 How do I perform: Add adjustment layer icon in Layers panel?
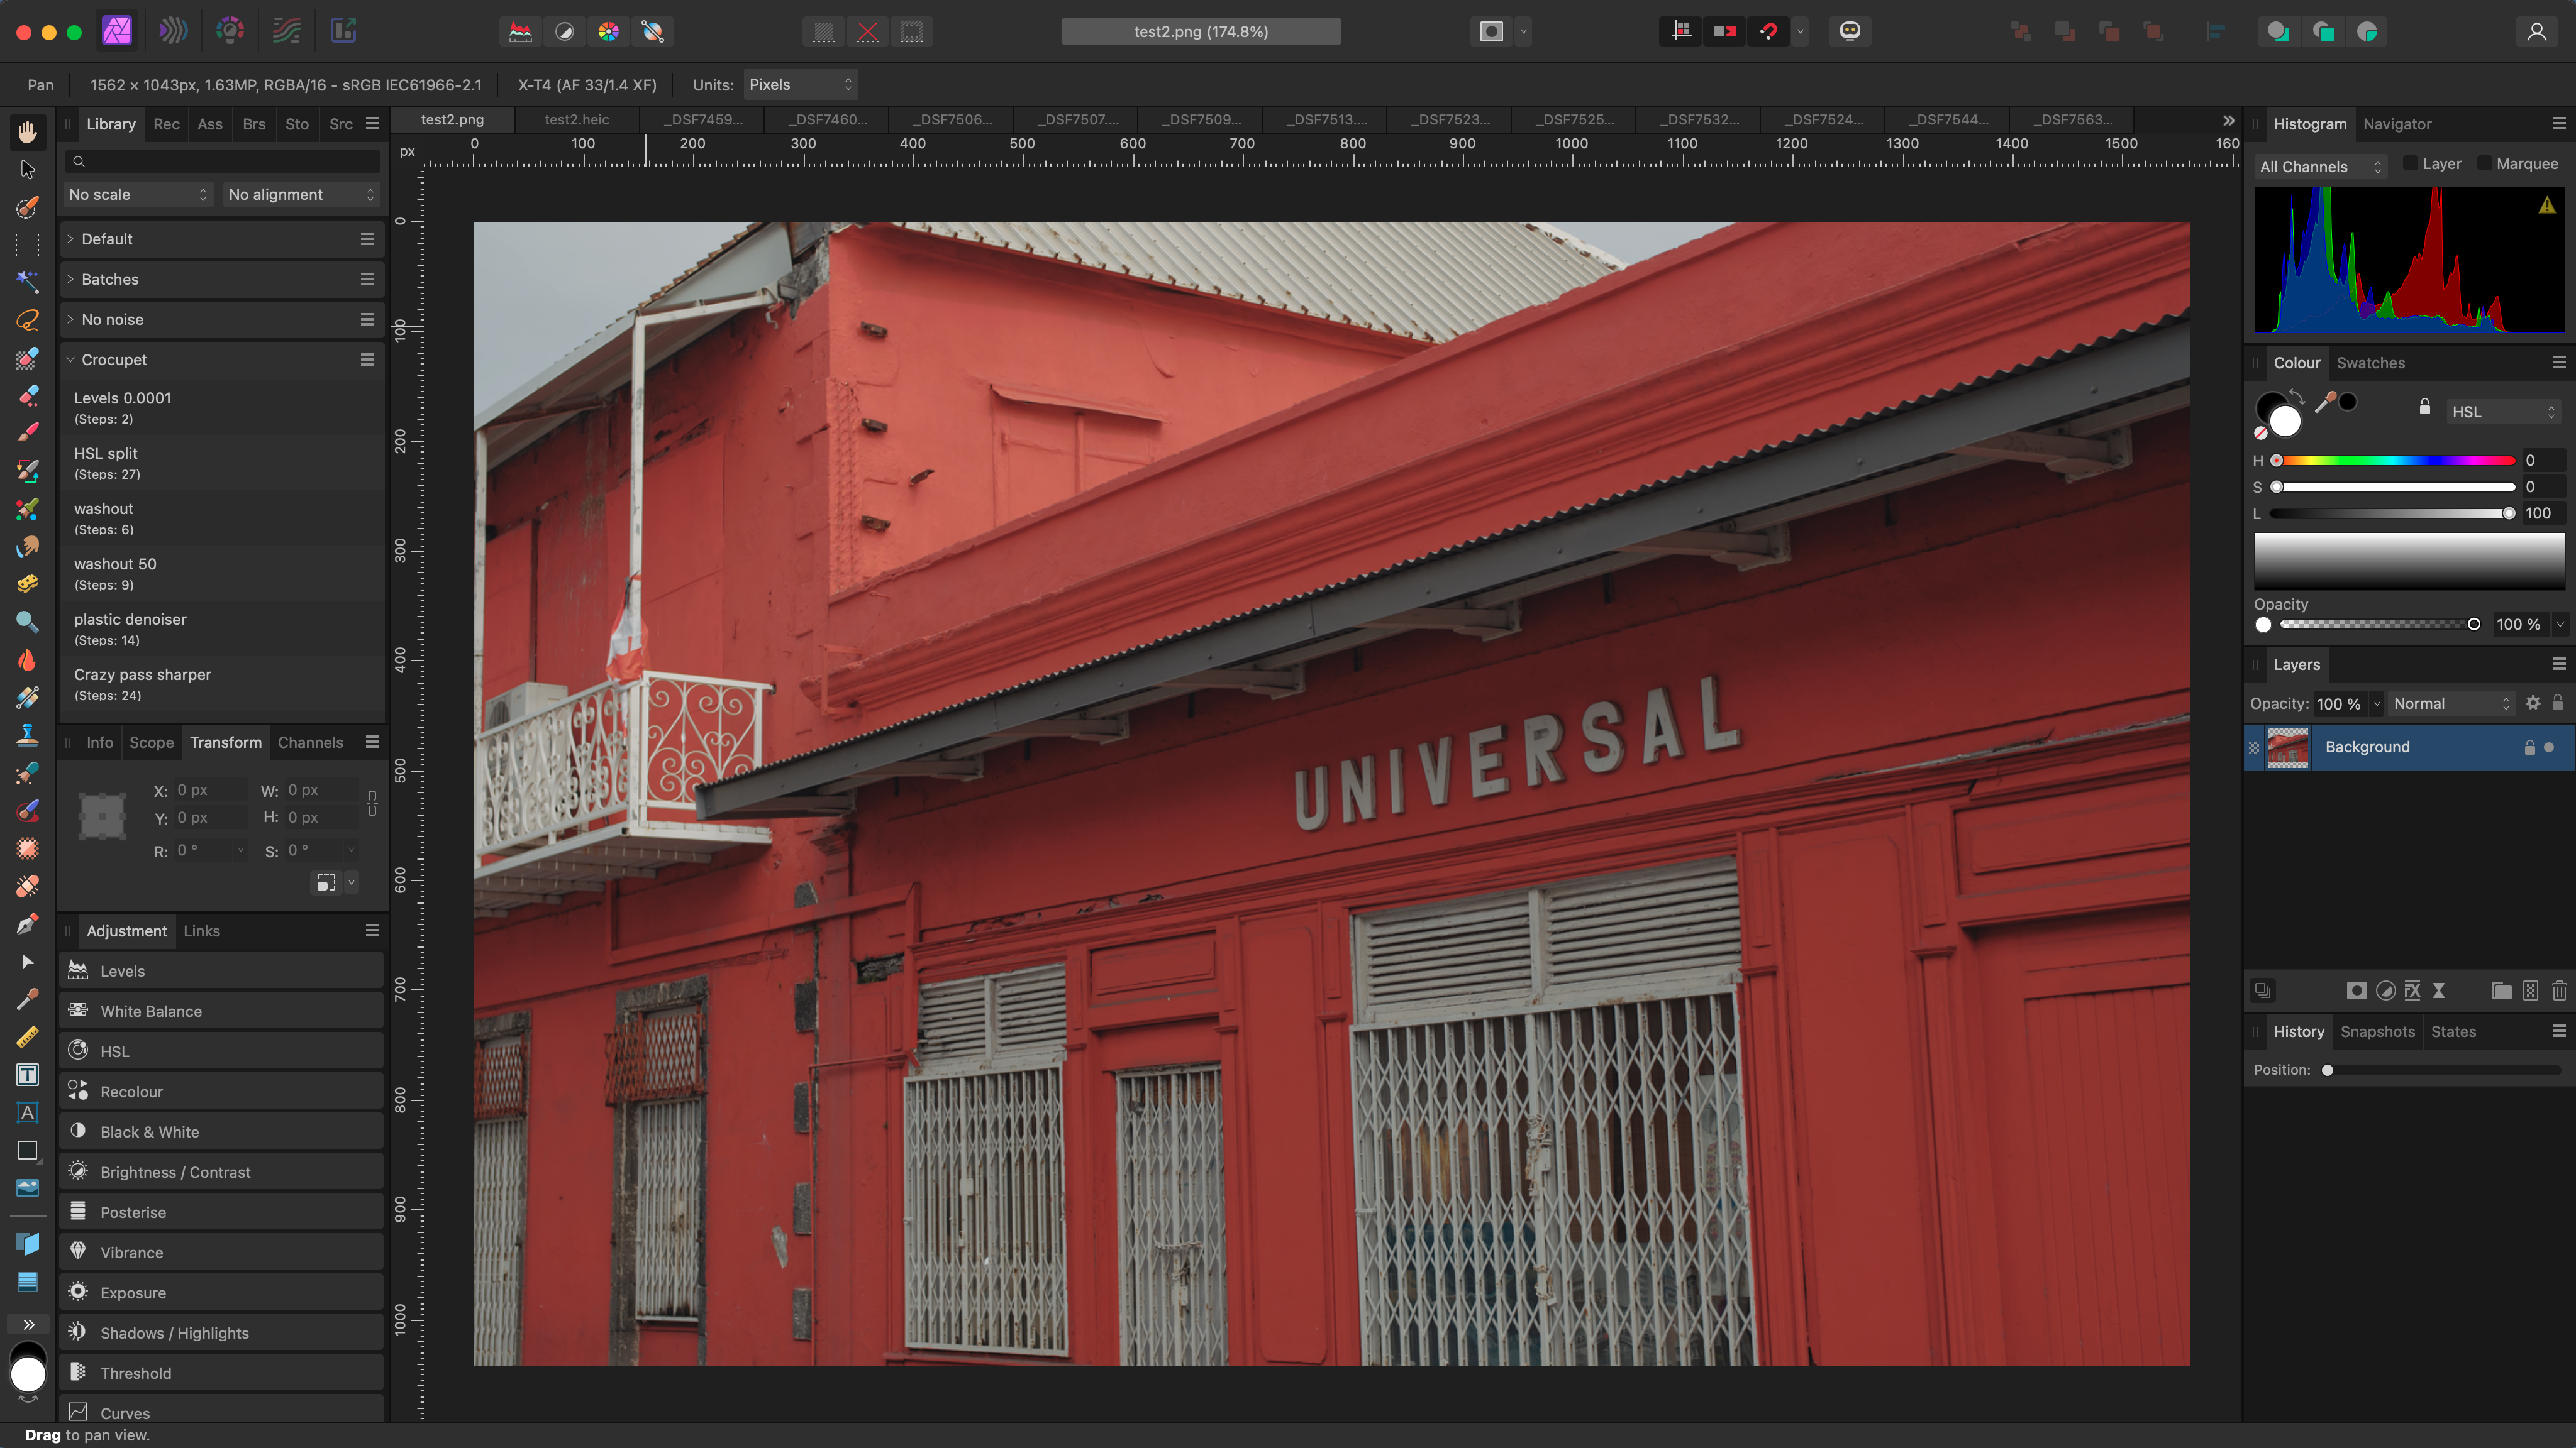(2385, 990)
